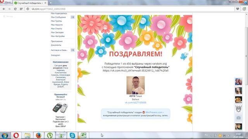Open Мои Ответы in sidebar
The image size is (248, 139).
click(x=57, y=29)
